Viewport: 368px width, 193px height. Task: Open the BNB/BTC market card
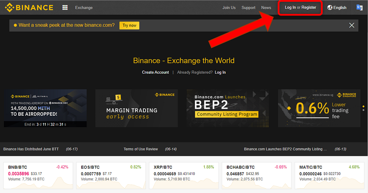point(38,175)
